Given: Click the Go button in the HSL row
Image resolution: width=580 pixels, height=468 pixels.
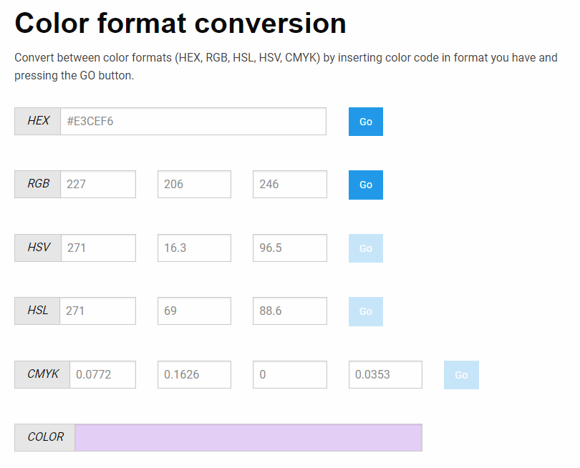Looking at the screenshot, I should pos(365,311).
